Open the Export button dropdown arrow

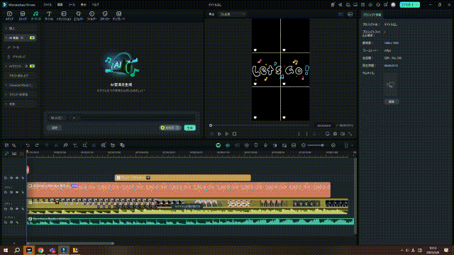(x=417, y=5)
